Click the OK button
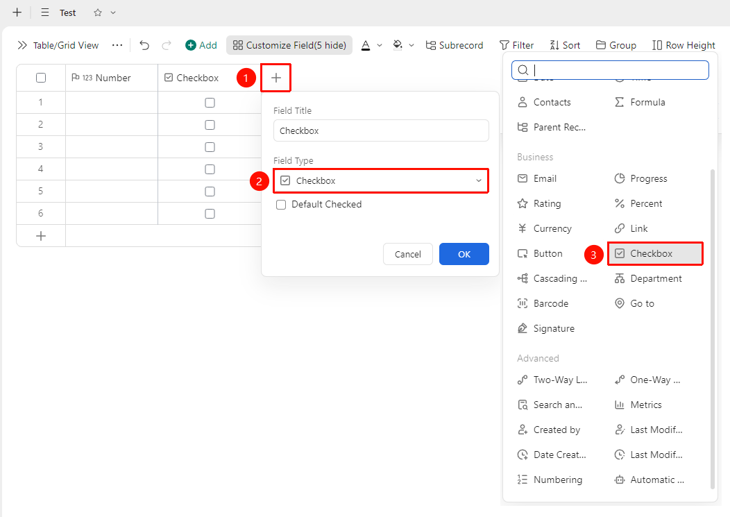The image size is (730, 517). click(x=464, y=254)
